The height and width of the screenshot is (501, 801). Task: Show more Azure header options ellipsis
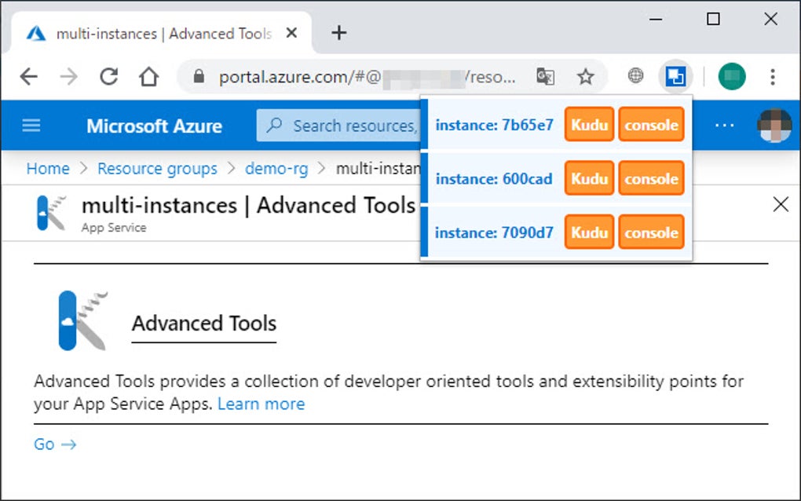click(x=724, y=126)
